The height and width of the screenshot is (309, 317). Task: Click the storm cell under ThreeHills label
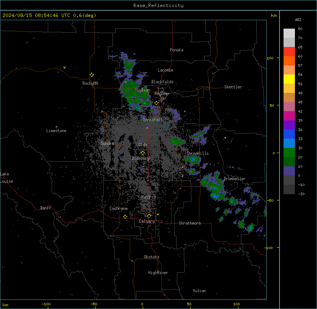(x=192, y=160)
